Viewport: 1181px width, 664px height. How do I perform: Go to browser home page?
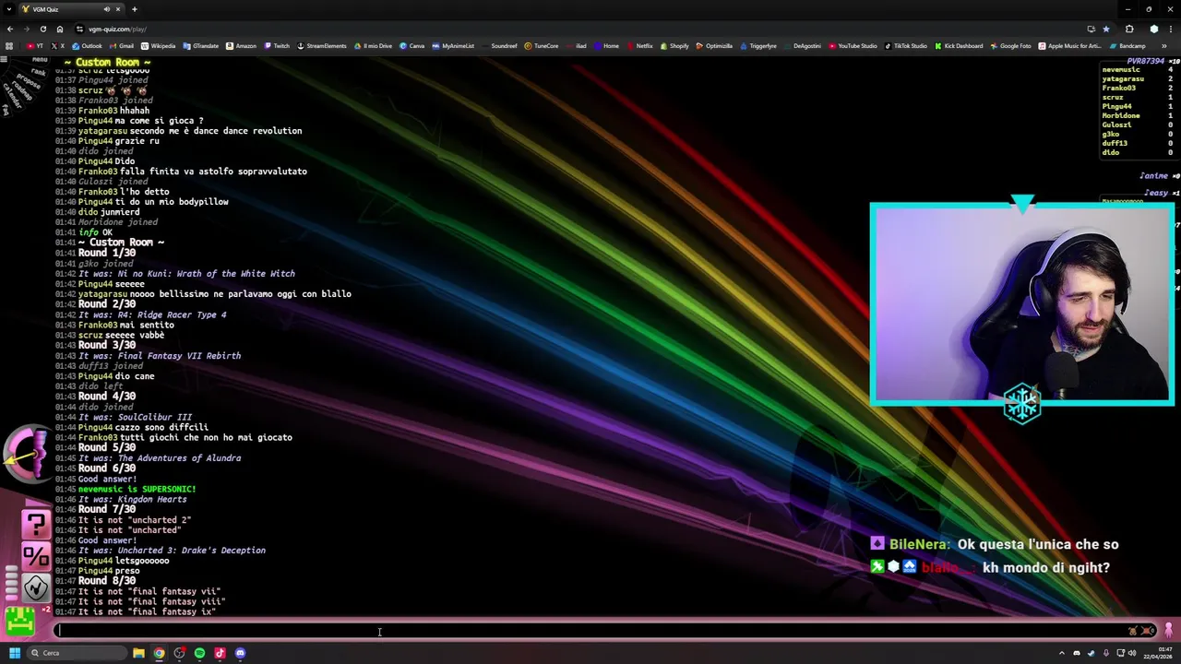(60, 29)
